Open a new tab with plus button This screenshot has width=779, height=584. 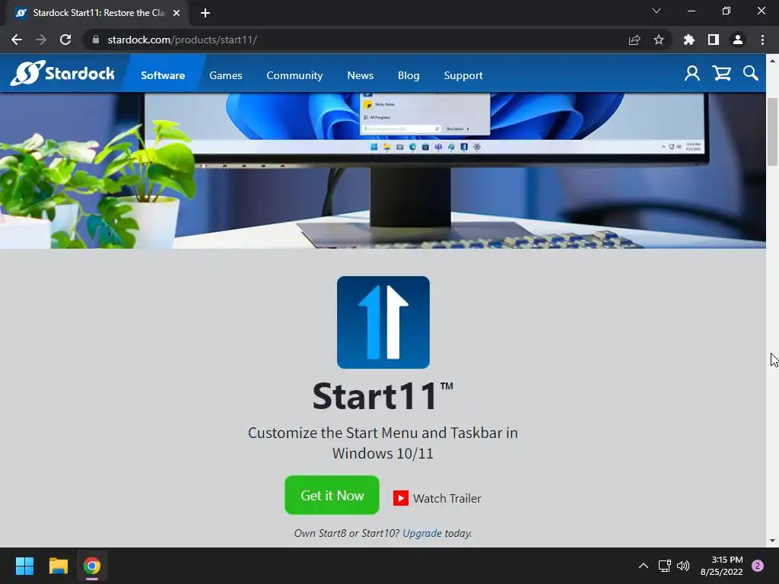click(205, 13)
